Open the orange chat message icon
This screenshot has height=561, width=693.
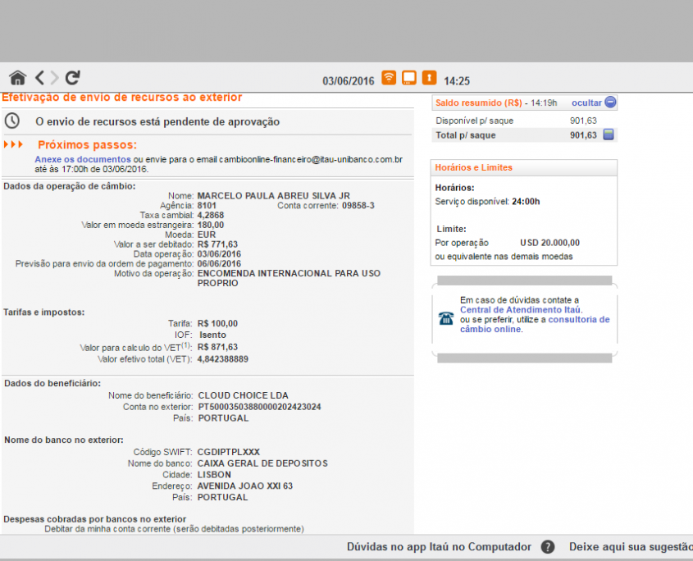408,78
